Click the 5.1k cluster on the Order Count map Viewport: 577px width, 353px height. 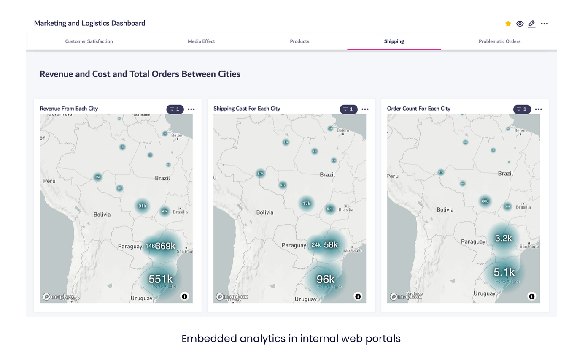(504, 272)
